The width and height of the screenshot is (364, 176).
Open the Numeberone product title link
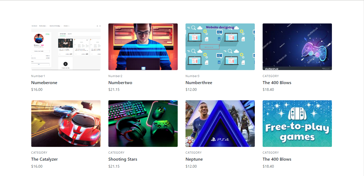(x=44, y=83)
